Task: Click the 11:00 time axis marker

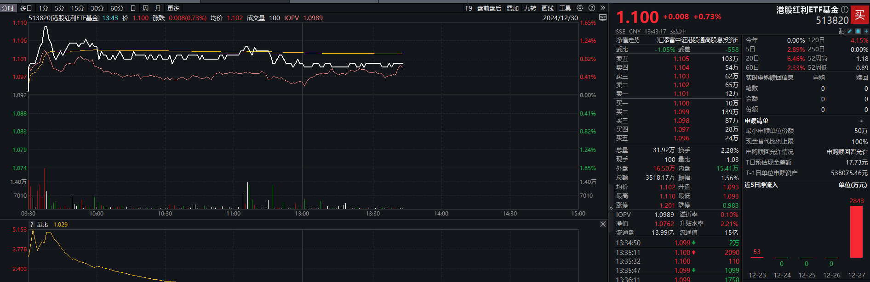Action: (233, 214)
